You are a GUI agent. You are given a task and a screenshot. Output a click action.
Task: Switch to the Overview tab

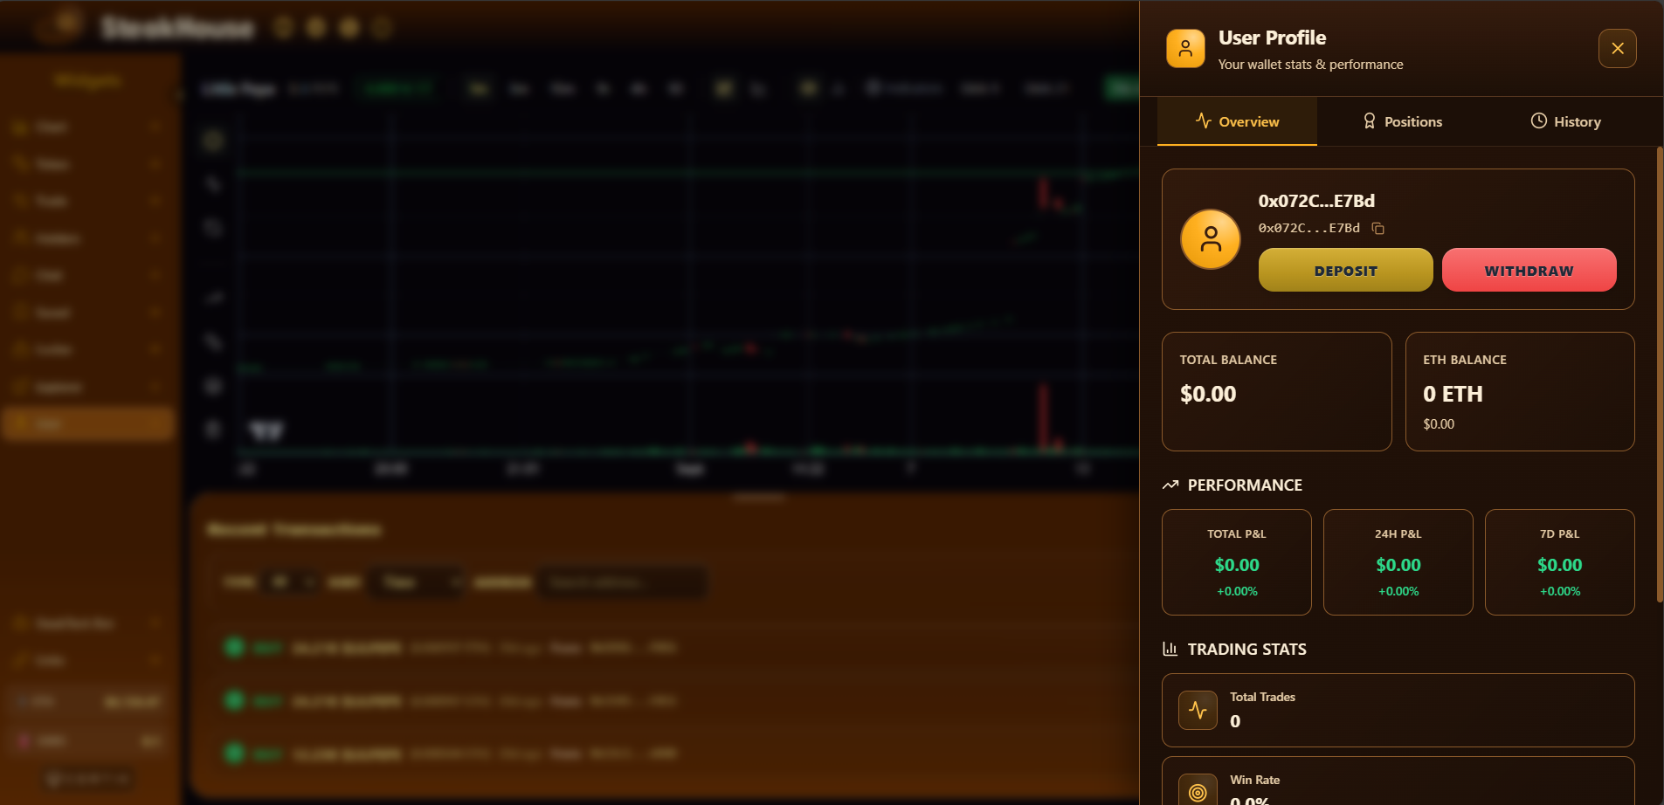(1237, 121)
